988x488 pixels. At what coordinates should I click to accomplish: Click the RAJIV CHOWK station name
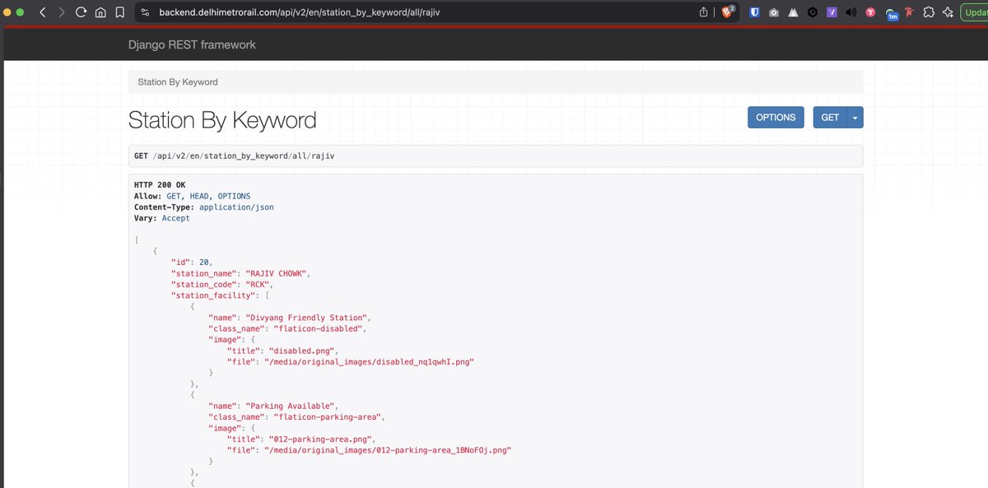point(277,272)
